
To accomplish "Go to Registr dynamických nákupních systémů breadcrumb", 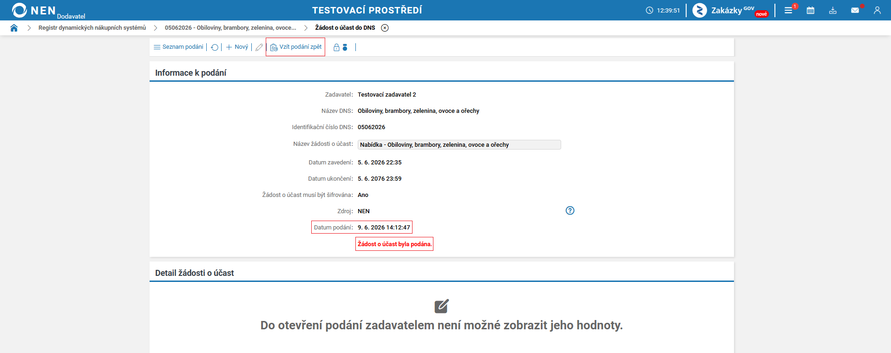I will [x=92, y=28].
